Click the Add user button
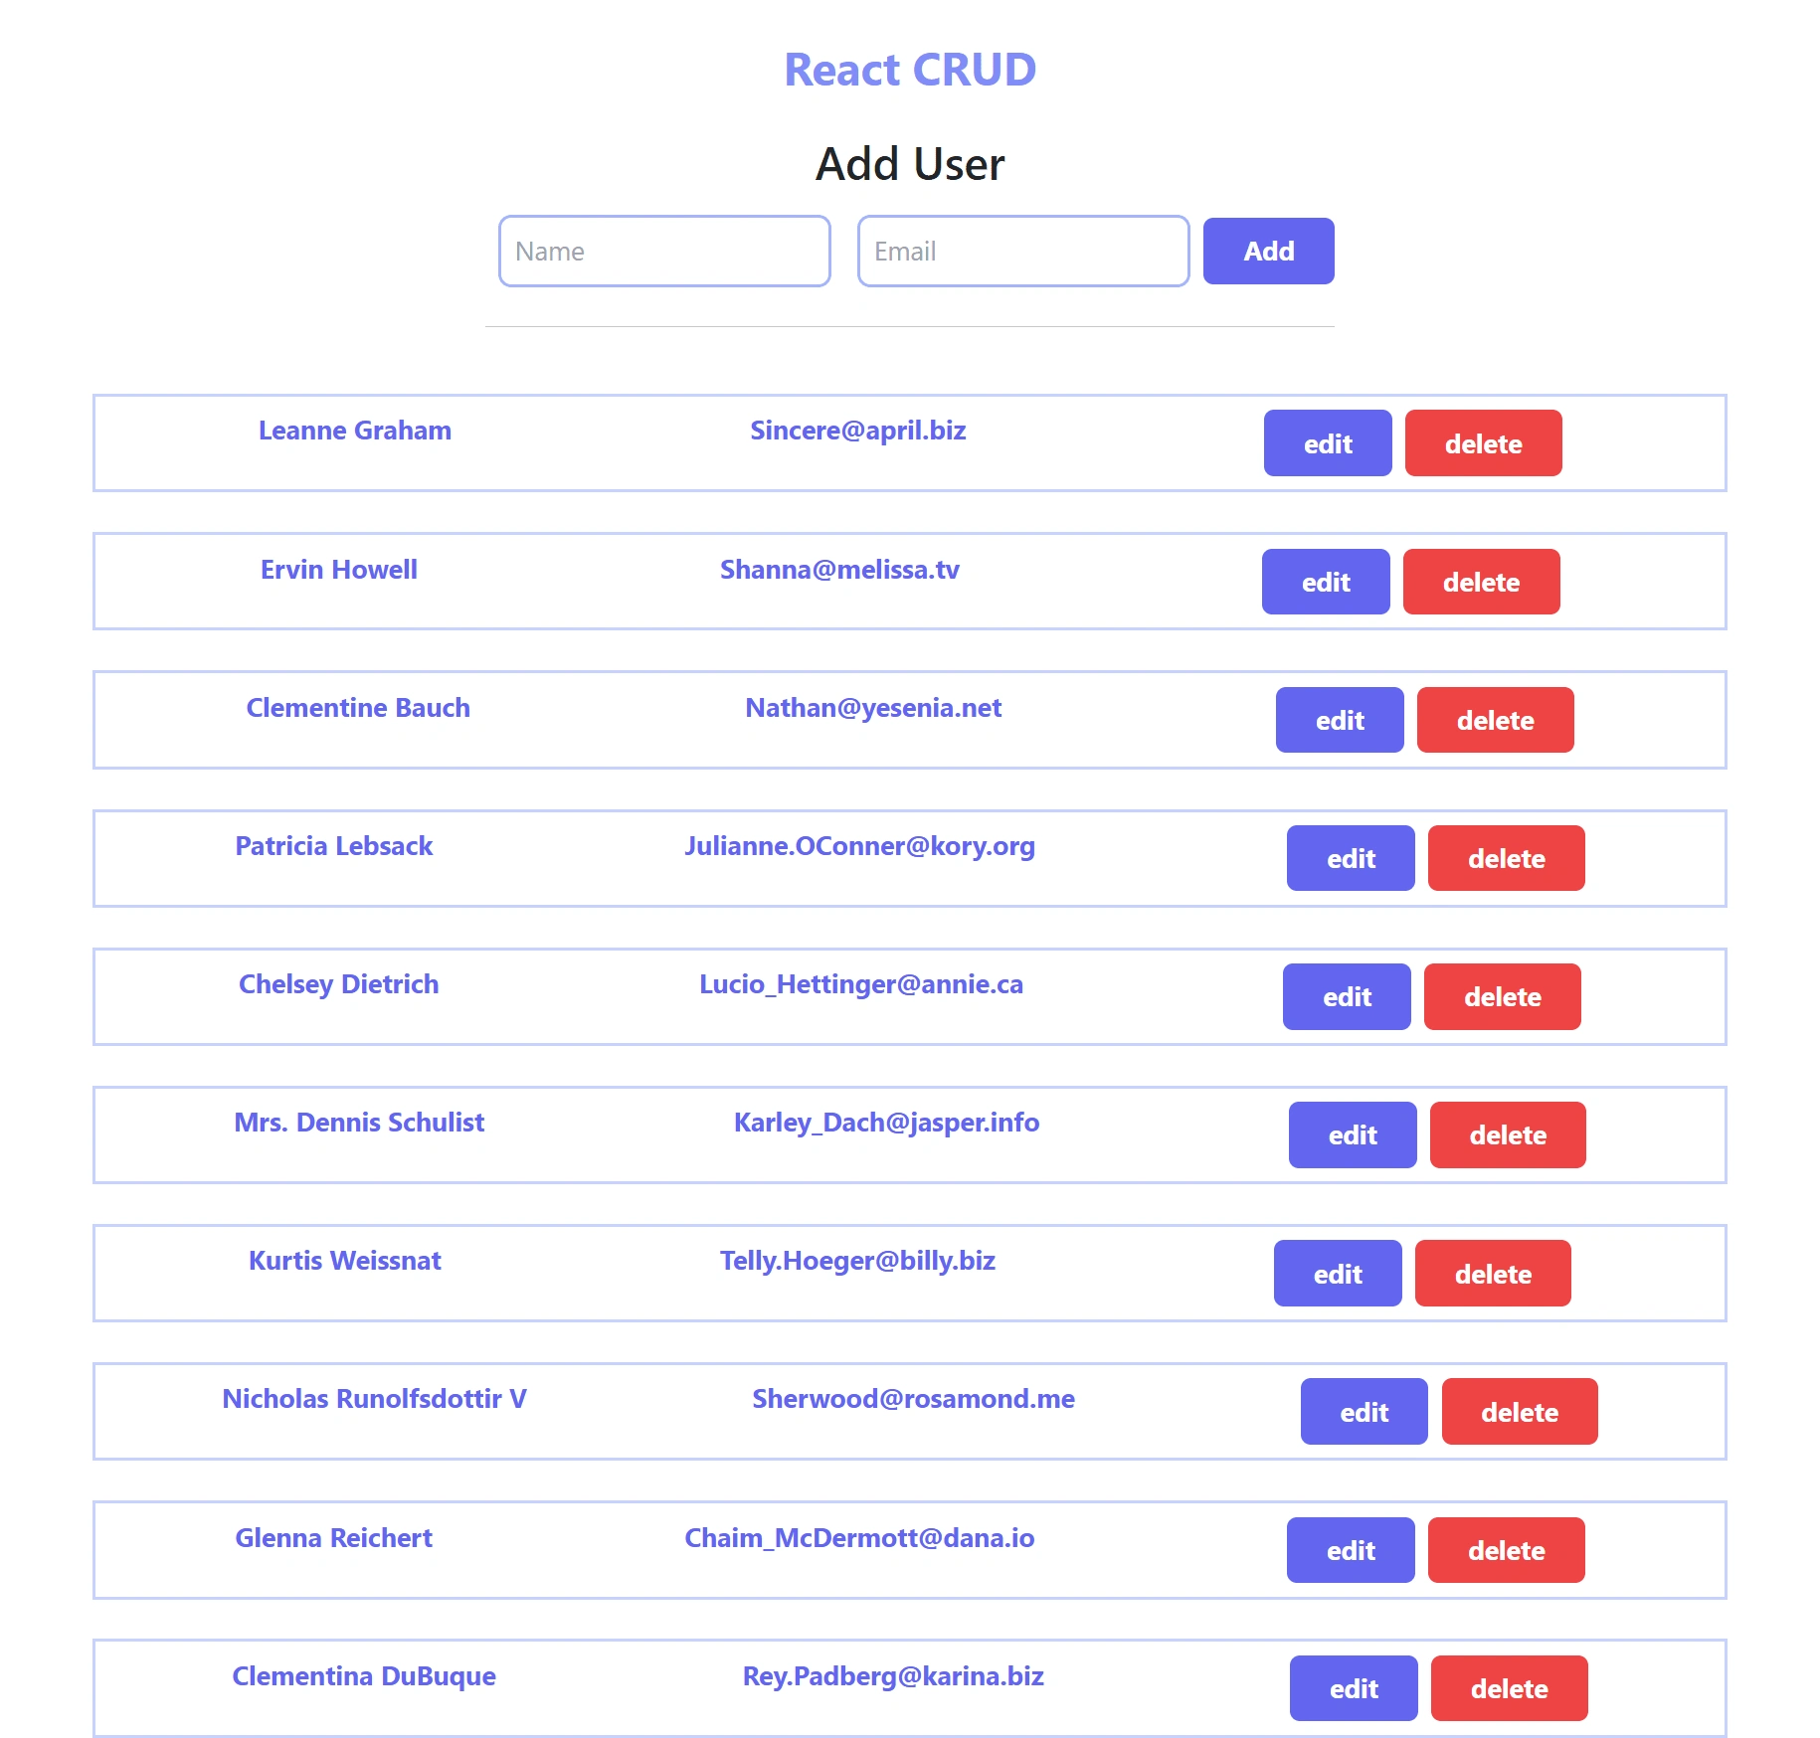1820x1738 pixels. click(1268, 252)
